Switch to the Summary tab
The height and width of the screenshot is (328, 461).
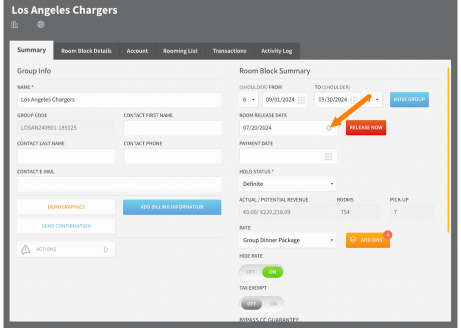tap(32, 50)
